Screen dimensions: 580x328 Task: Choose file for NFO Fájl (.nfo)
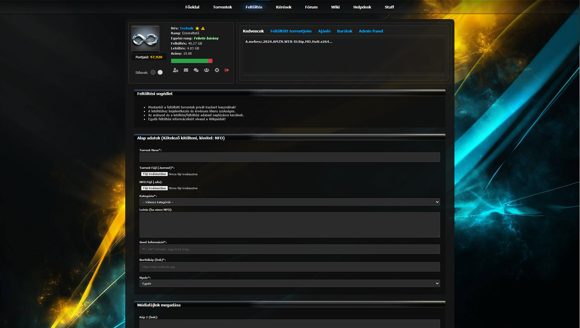(154, 188)
